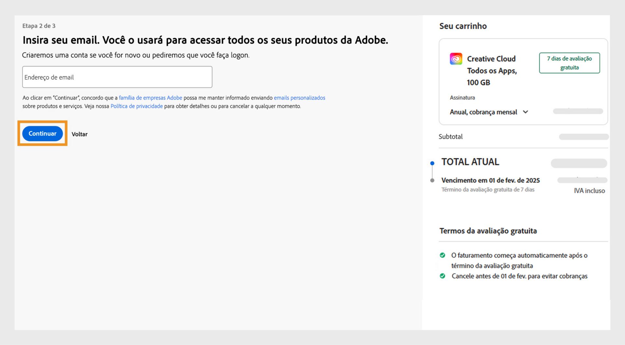Image resolution: width=625 pixels, height=345 pixels.
Task: Click the blue Continuar button
Action: [x=42, y=134]
